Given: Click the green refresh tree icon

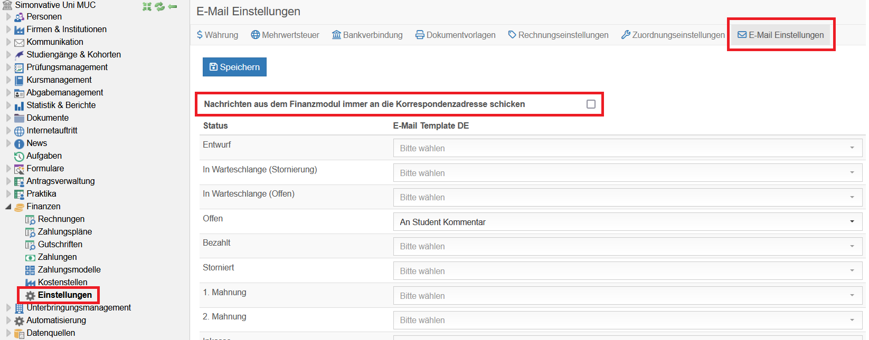Looking at the screenshot, I should pos(159,6).
